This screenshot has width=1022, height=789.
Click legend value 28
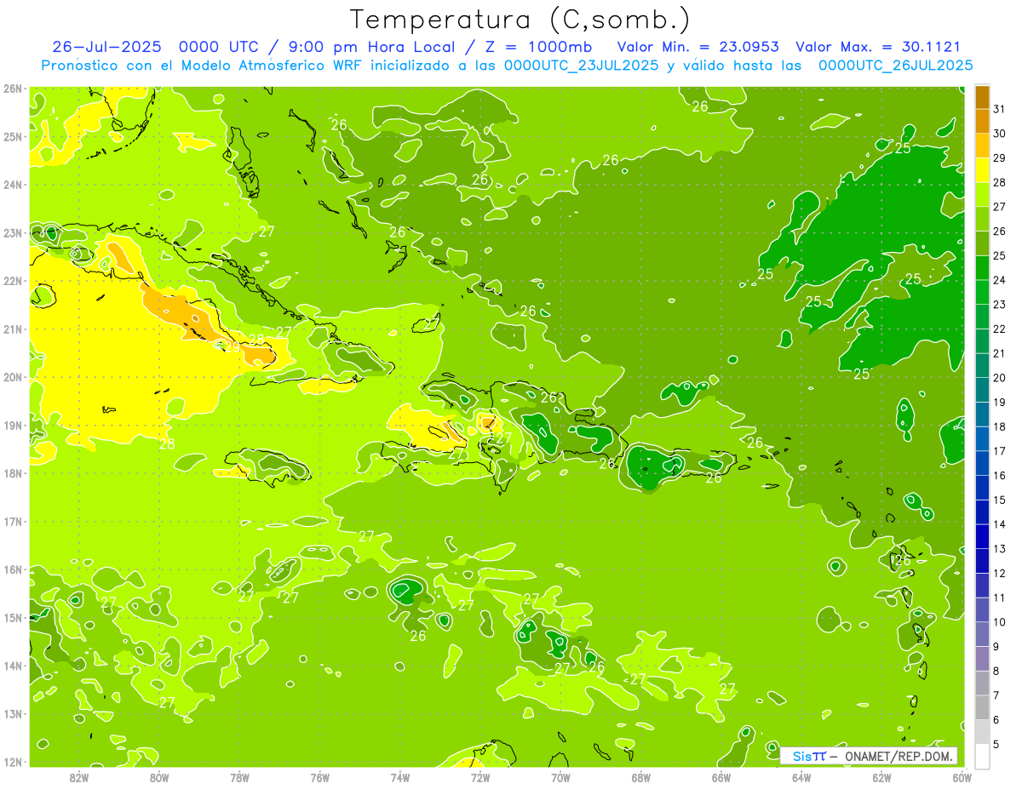[1000, 182]
